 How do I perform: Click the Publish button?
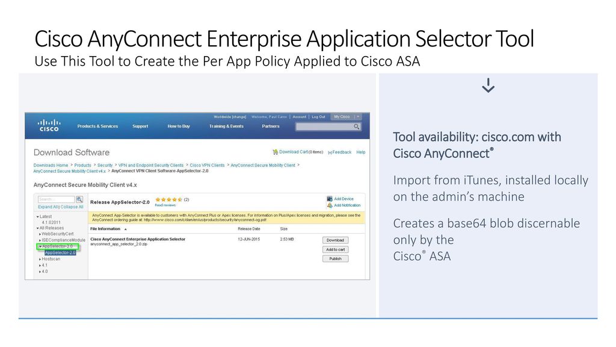pos(335,258)
